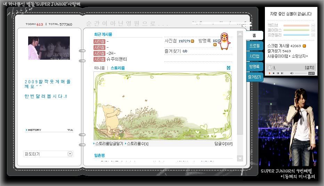
Task: Open the music LIST button
Action: point(311,74)
